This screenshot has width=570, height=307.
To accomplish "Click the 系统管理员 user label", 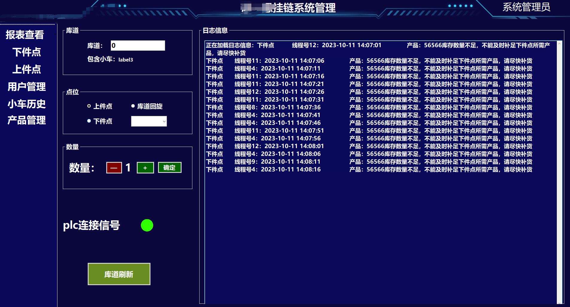I will click(526, 7).
